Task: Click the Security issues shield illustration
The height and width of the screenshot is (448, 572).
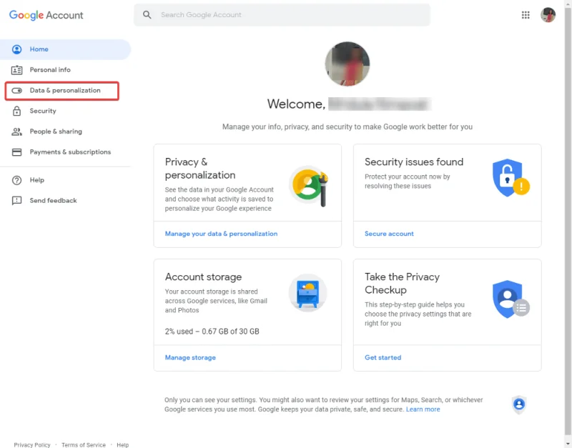Action: pyautogui.click(x=510, y=177)
